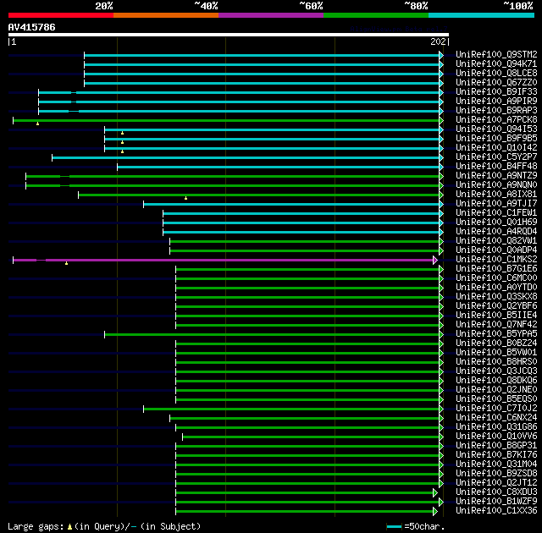
Task: Click UniRef100_B9F9B5 label
Action: [496, 139]
